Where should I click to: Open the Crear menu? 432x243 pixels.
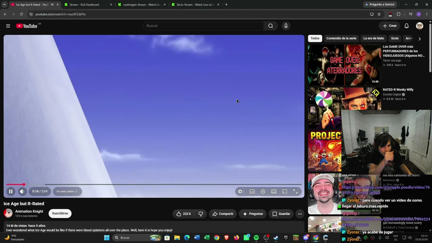click(389, 26)
